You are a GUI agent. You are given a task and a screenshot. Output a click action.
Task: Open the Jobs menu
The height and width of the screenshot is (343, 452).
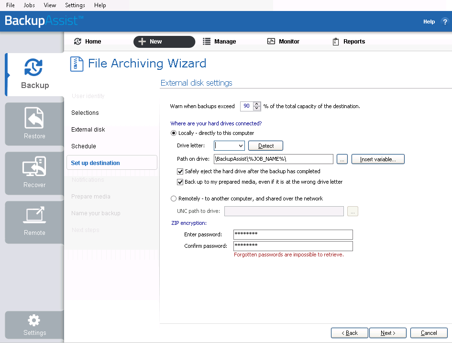(29, 5)
